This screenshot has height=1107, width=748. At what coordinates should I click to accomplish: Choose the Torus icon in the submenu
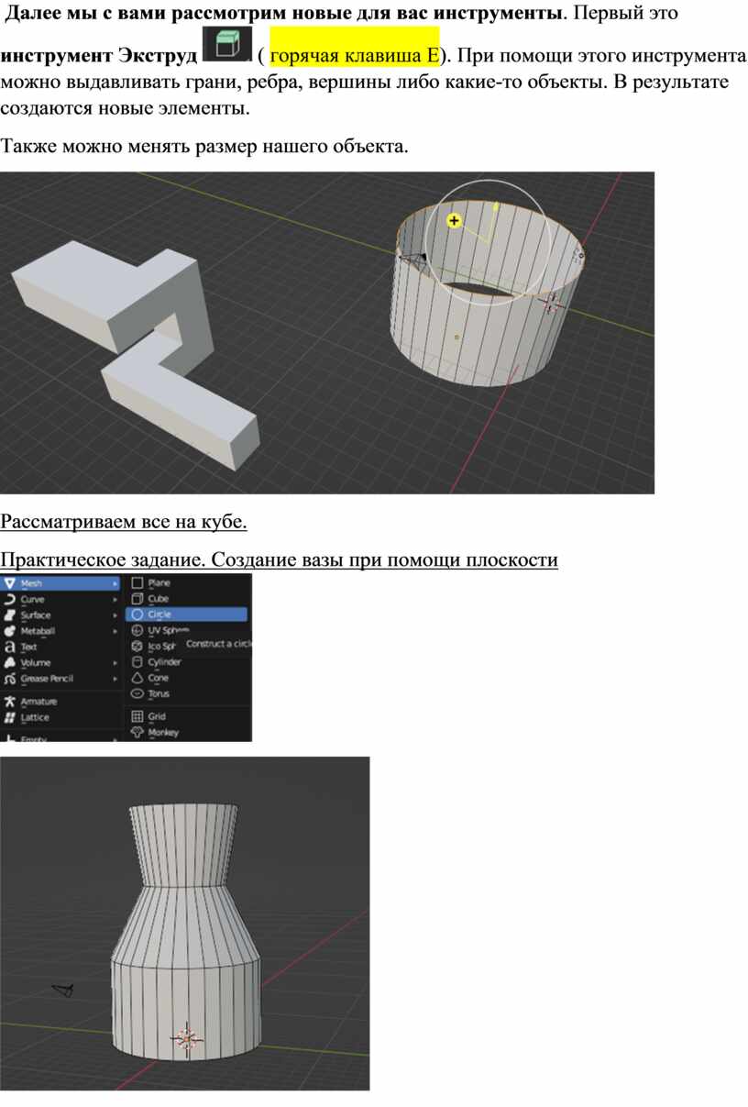click(x=137, y=693)
